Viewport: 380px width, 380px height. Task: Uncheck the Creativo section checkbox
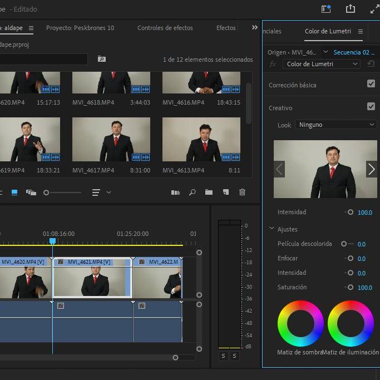tap(371, 106)
